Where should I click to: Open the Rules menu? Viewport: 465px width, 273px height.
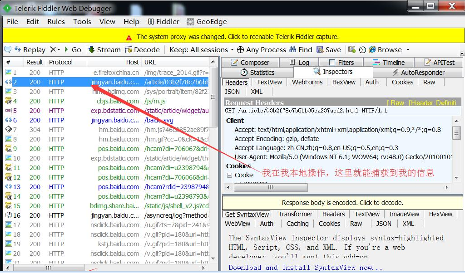coord(56,22)
